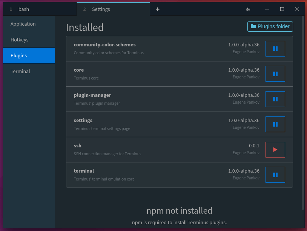Click the ssh plugin name

point(77,145)
